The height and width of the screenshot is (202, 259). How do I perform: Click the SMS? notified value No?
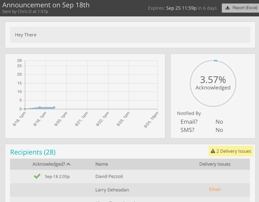[219, 130]
